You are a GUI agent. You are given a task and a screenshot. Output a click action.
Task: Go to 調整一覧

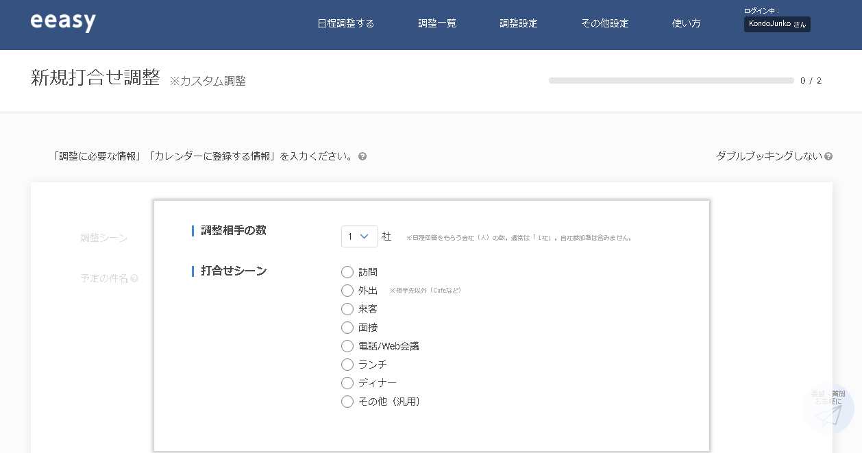click(x=437, y=23)
